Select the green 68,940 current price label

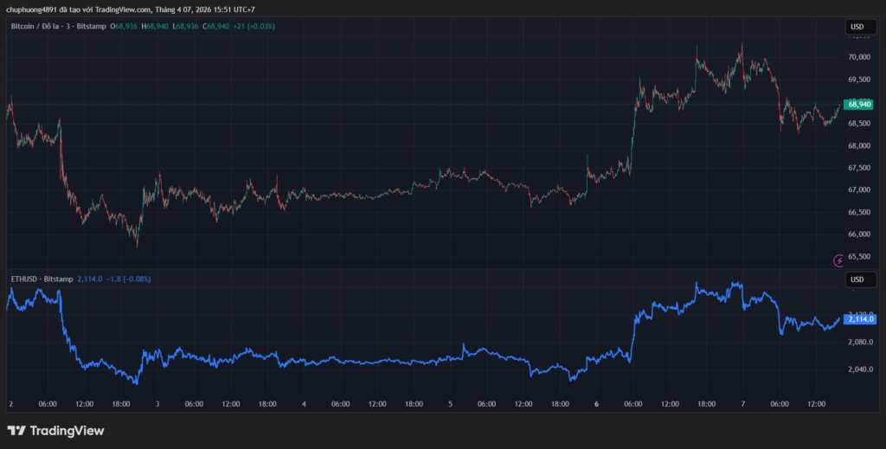tap(858, 104)
